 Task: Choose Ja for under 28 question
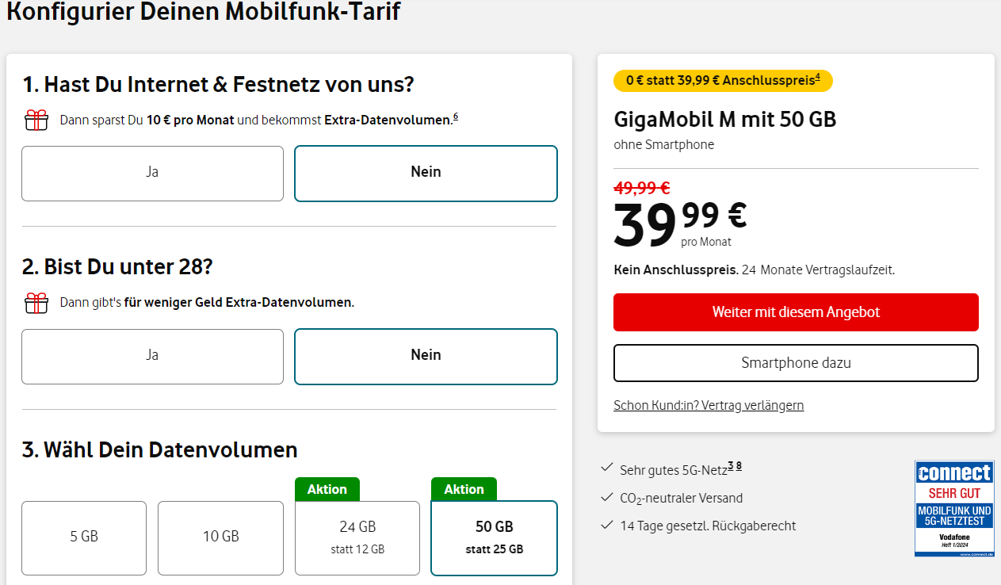point(152,356)
